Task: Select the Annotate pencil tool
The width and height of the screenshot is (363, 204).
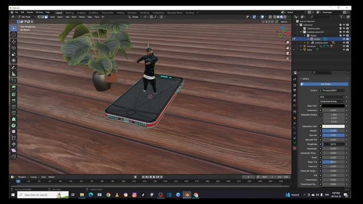Action: click(x=14, y=67)
